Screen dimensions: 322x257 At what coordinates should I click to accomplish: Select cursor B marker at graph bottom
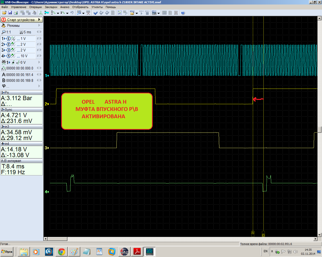263,235
